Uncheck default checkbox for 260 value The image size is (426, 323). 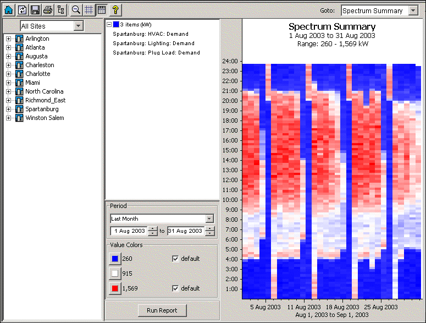pyautogui.click(x=175, y=259)
